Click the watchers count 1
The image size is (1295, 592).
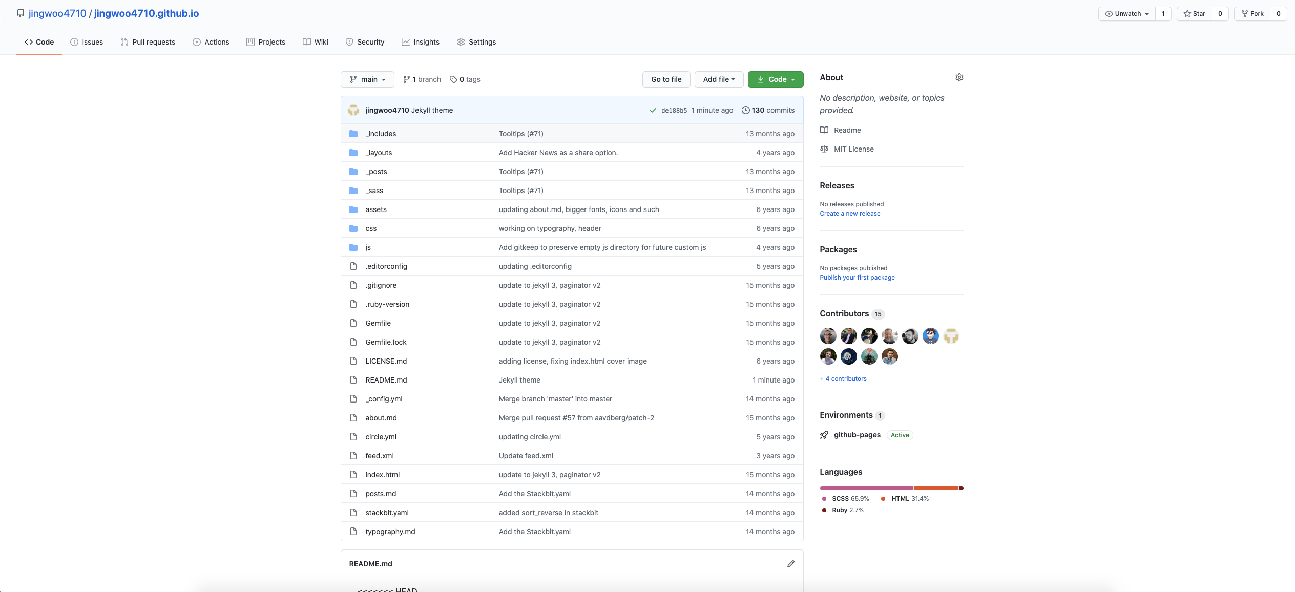[x=1163, y=14]
